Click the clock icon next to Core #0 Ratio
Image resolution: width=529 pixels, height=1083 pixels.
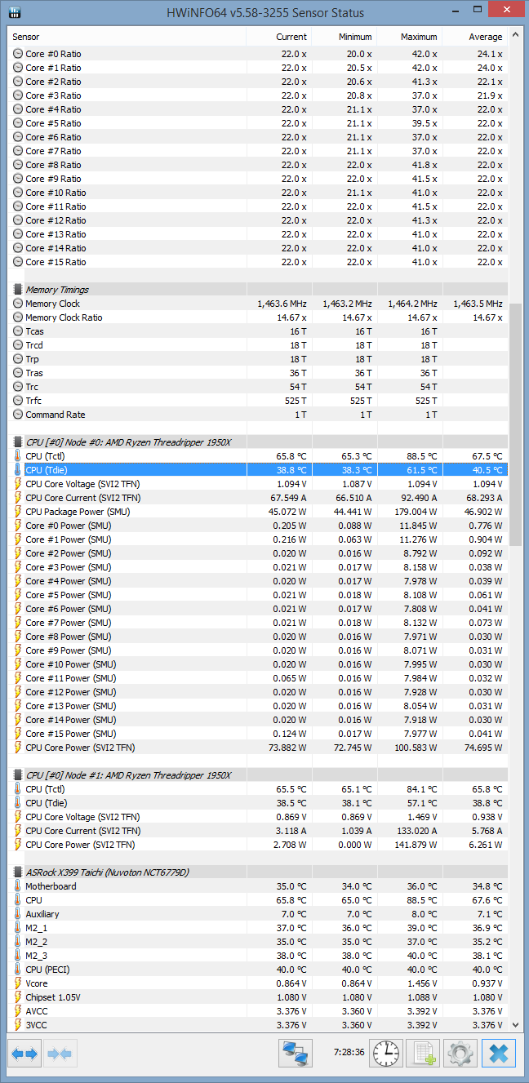(x=18, y=54)
